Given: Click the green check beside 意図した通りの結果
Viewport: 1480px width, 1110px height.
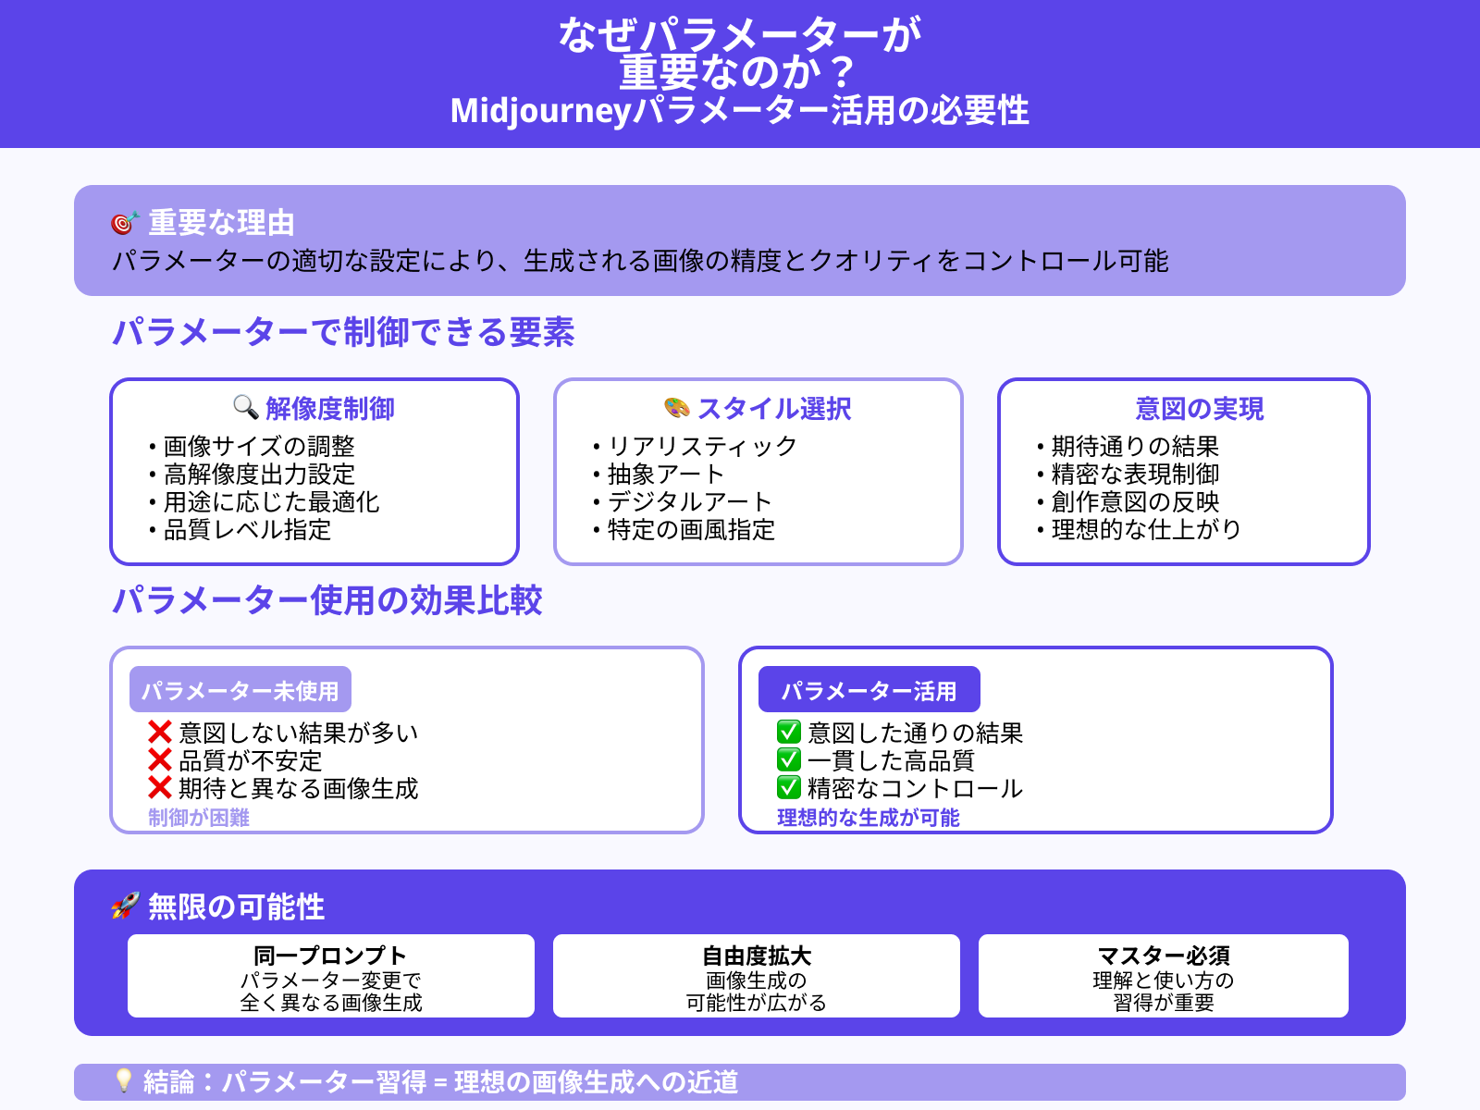Looking at the screenshot, I should coord(788,732).
